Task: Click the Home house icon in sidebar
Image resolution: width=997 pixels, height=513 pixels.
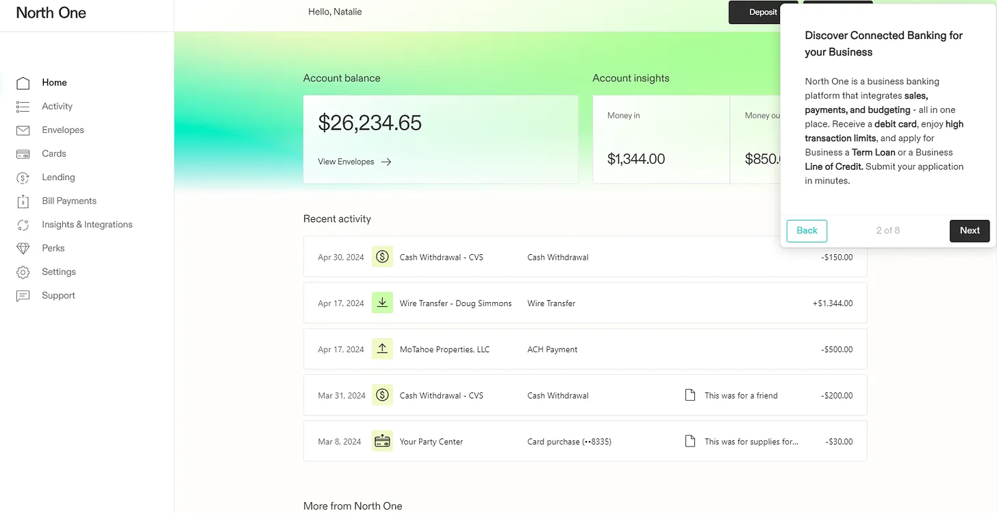Action: [x=23, y=83]
